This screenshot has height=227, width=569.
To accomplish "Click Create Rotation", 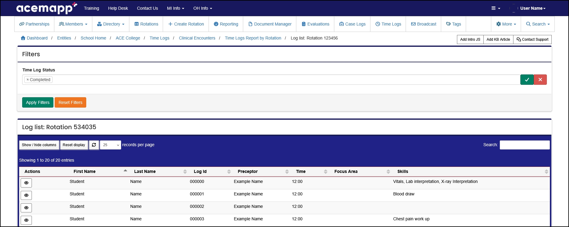I will pos(186,24).
